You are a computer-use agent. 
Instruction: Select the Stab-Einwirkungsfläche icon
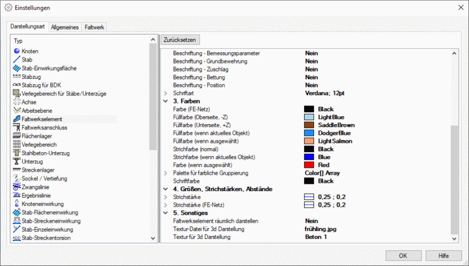(x=16, y=68)
